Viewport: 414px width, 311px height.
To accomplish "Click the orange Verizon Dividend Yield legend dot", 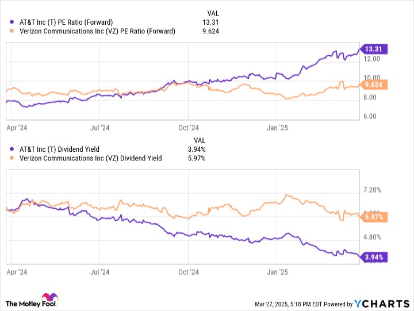I will 11,158.
